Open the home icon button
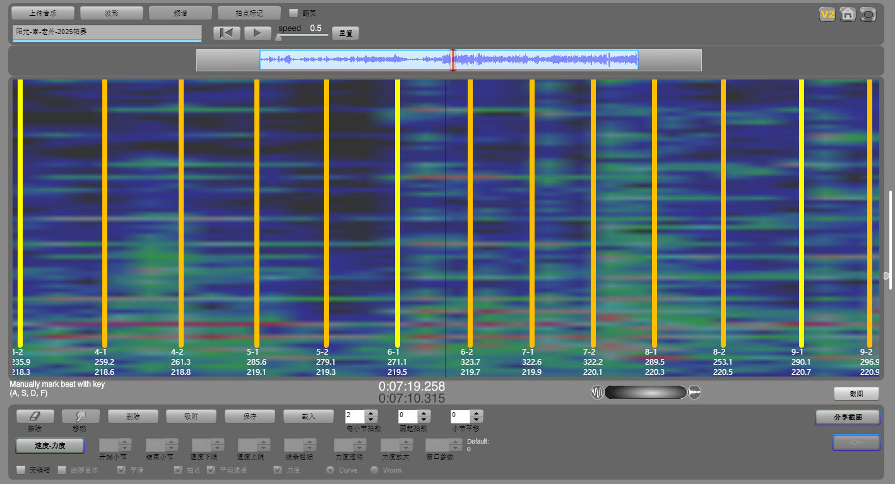 (848, 15)
